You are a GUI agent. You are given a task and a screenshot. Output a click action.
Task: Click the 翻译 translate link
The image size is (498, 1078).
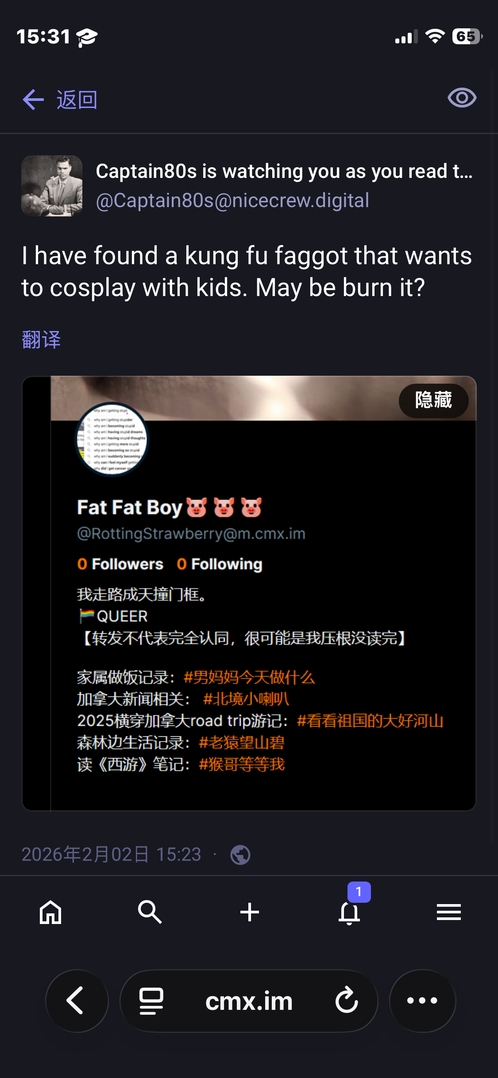pyautogui.click(x=41, y=339)
